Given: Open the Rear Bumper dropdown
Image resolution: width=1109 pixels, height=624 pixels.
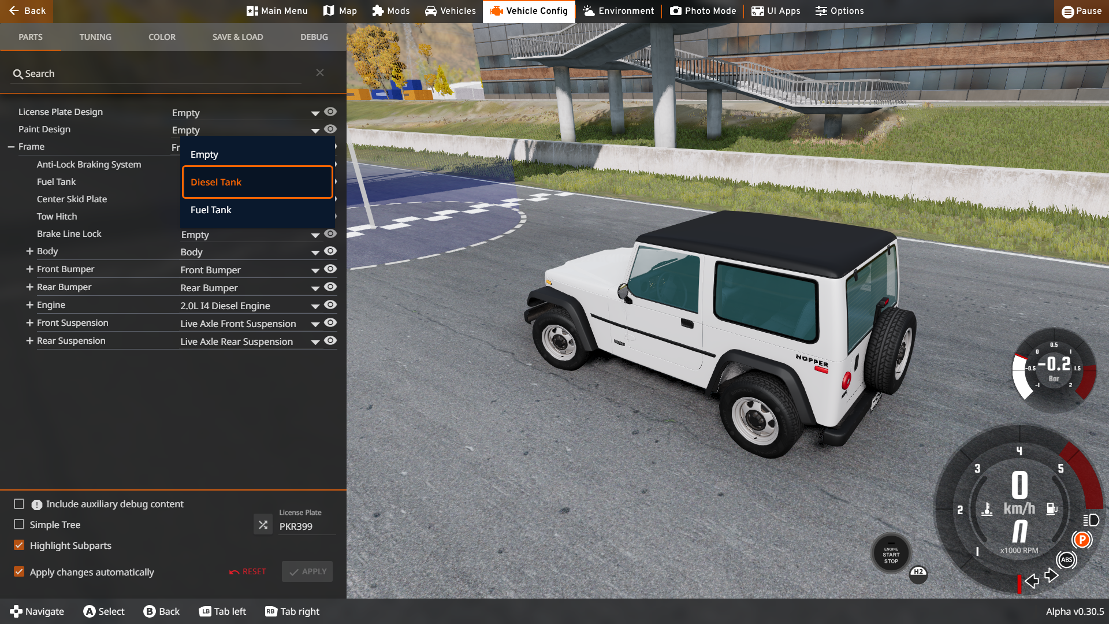Looking at the screenshot, I should click(x=250, y=288).
